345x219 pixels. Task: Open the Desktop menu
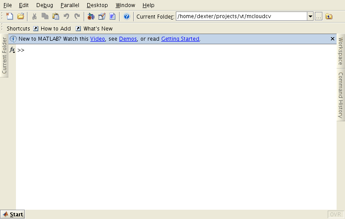tap(97, 5)
